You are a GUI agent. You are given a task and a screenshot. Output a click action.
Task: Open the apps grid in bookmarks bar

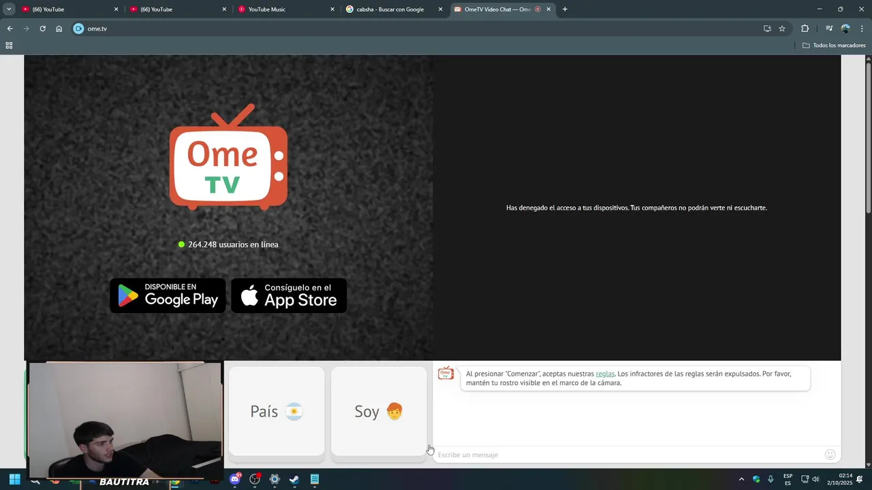coord(9,46)
